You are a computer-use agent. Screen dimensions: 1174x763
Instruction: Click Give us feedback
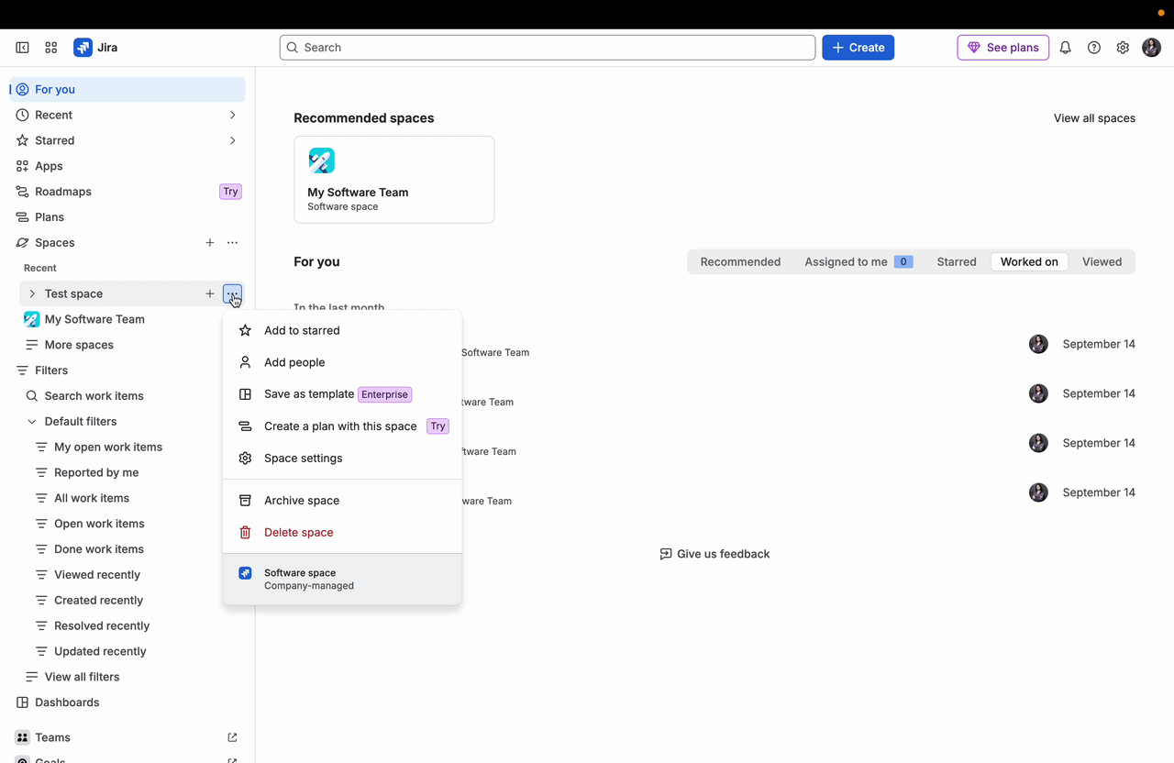(714, 554)
